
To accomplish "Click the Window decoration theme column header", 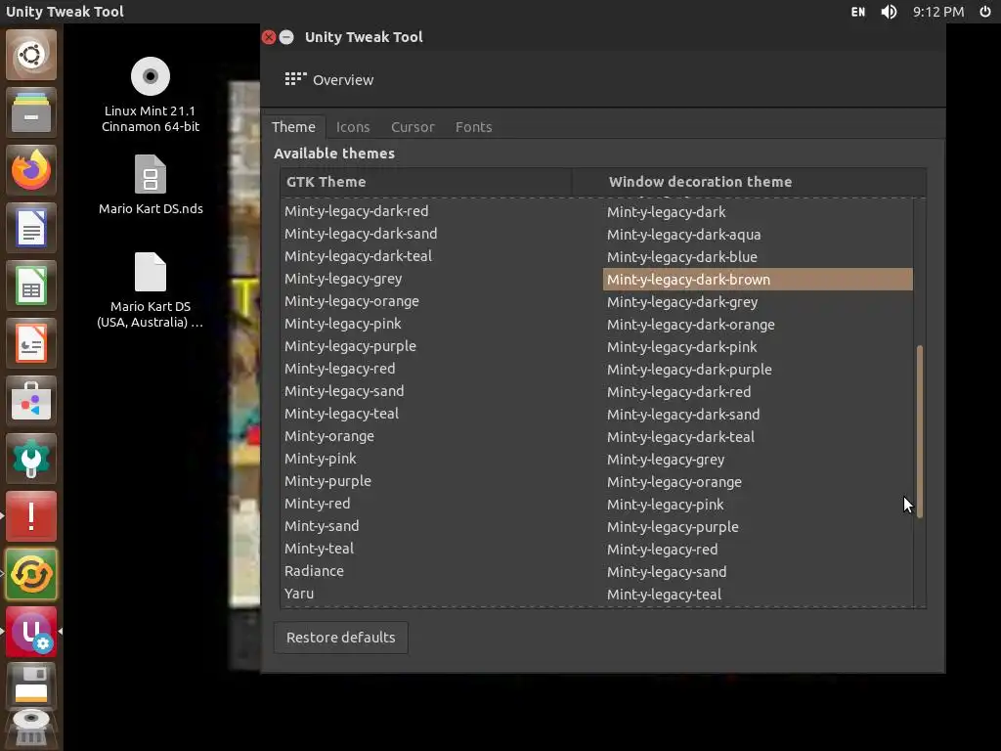I will [749, 182].
